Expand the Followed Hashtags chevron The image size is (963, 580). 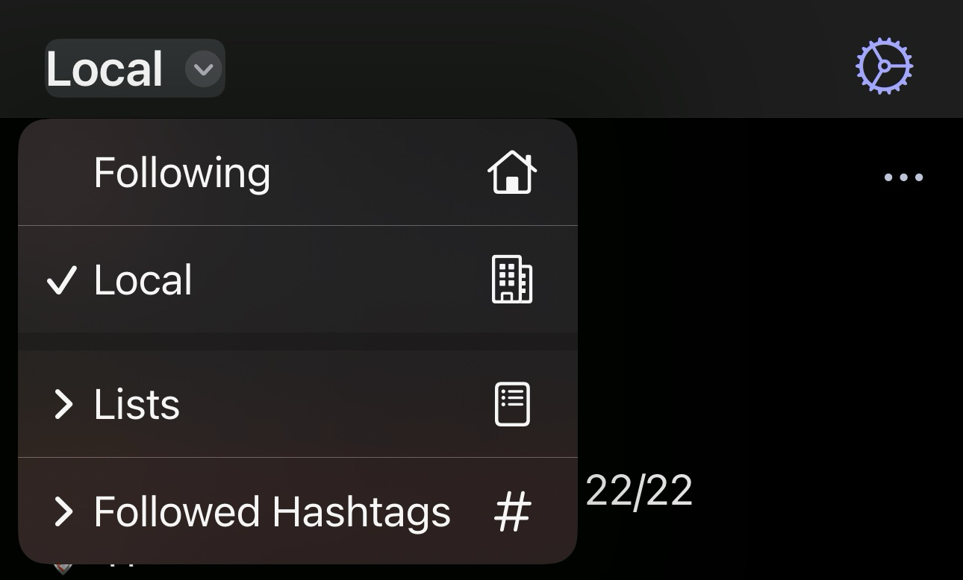tap(64, 512)
